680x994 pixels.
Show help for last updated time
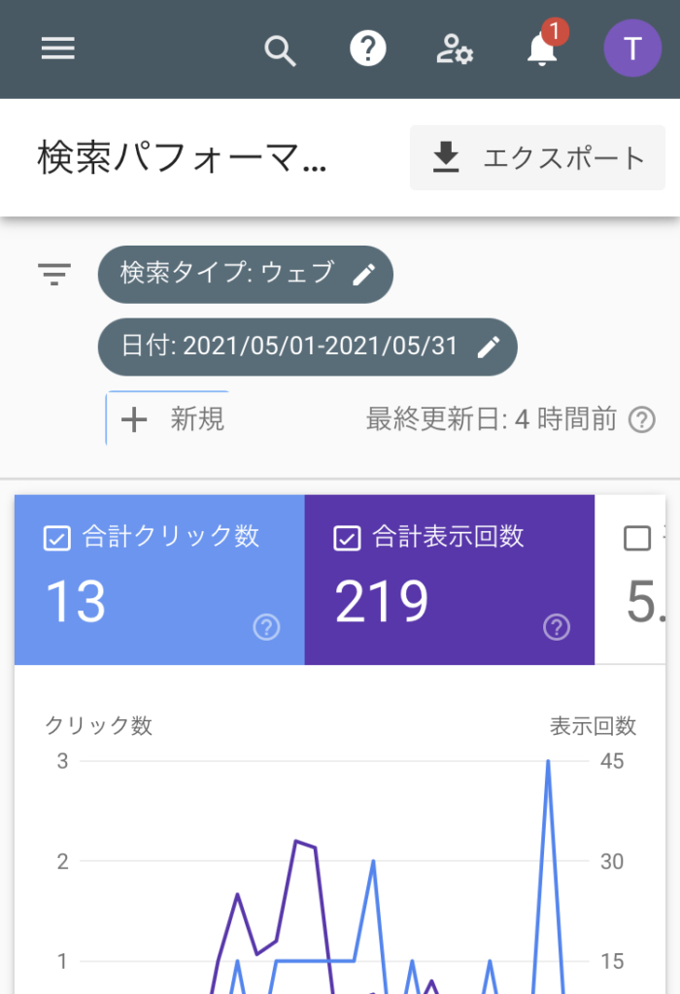(x=641, y=419)
